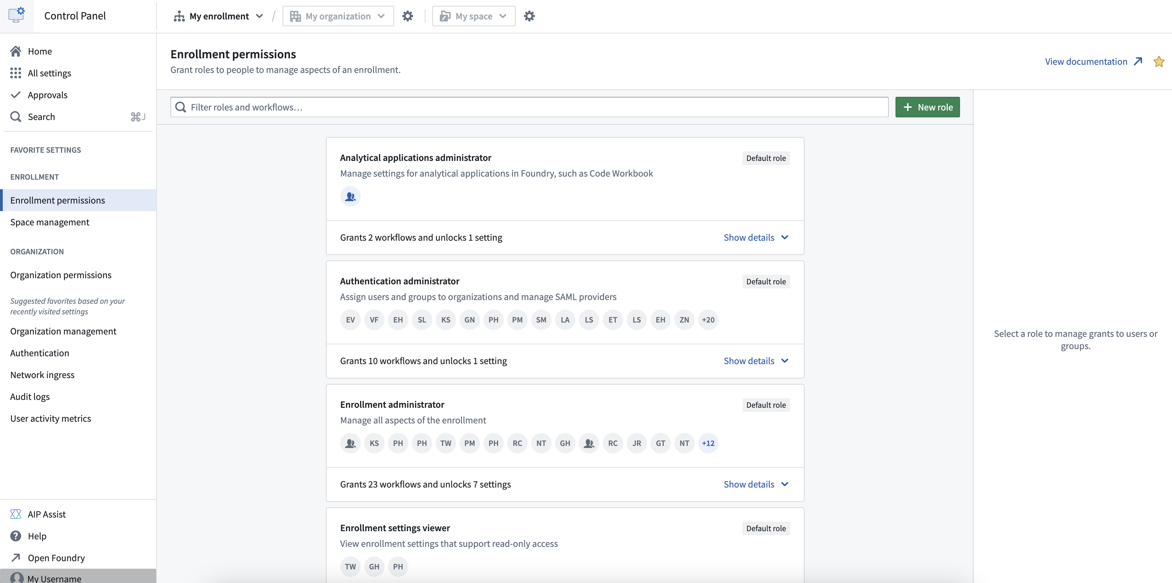Click the TW avatar in Enrollment settings viewer
This screenshot has width=1172, height=583.
[350, 567]
